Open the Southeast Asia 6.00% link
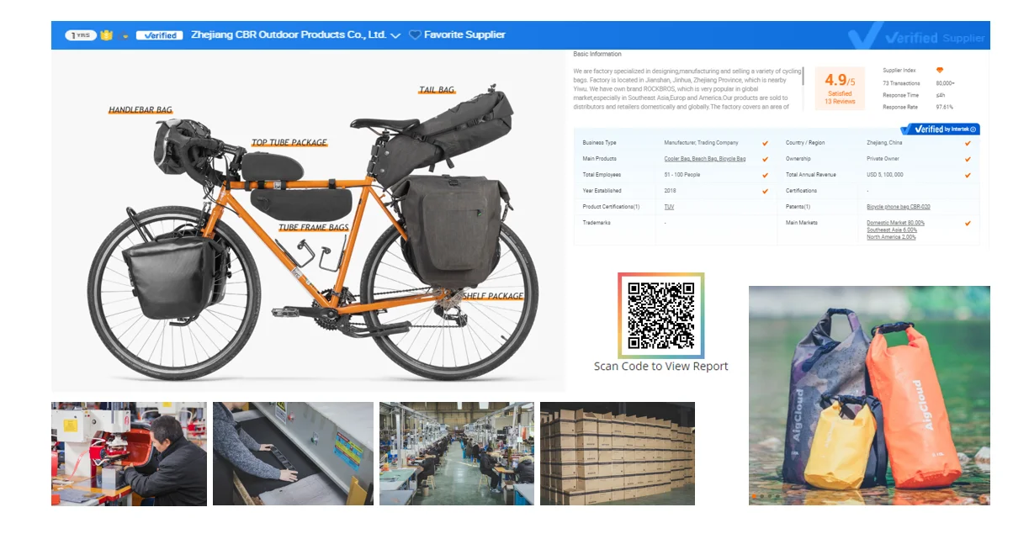Screen dimensions: 1029x539 point(892,230)
